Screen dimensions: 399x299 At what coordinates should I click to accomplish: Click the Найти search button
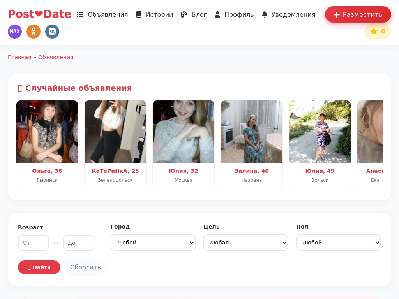pos(39,267)
